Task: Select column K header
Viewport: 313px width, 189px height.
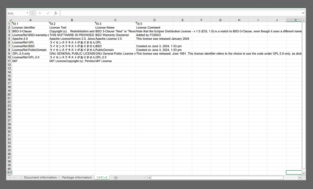Action: (294, 20)
